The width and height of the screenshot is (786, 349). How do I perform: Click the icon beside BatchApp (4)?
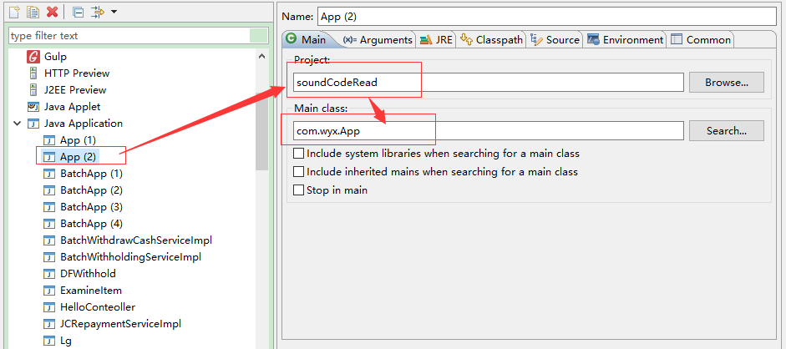click(49, 224)
